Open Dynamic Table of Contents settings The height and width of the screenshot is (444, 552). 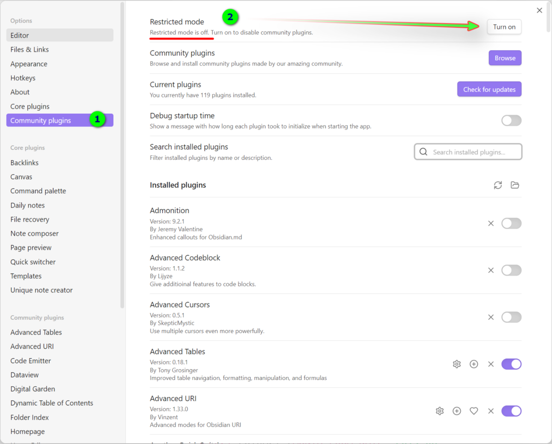60,403
